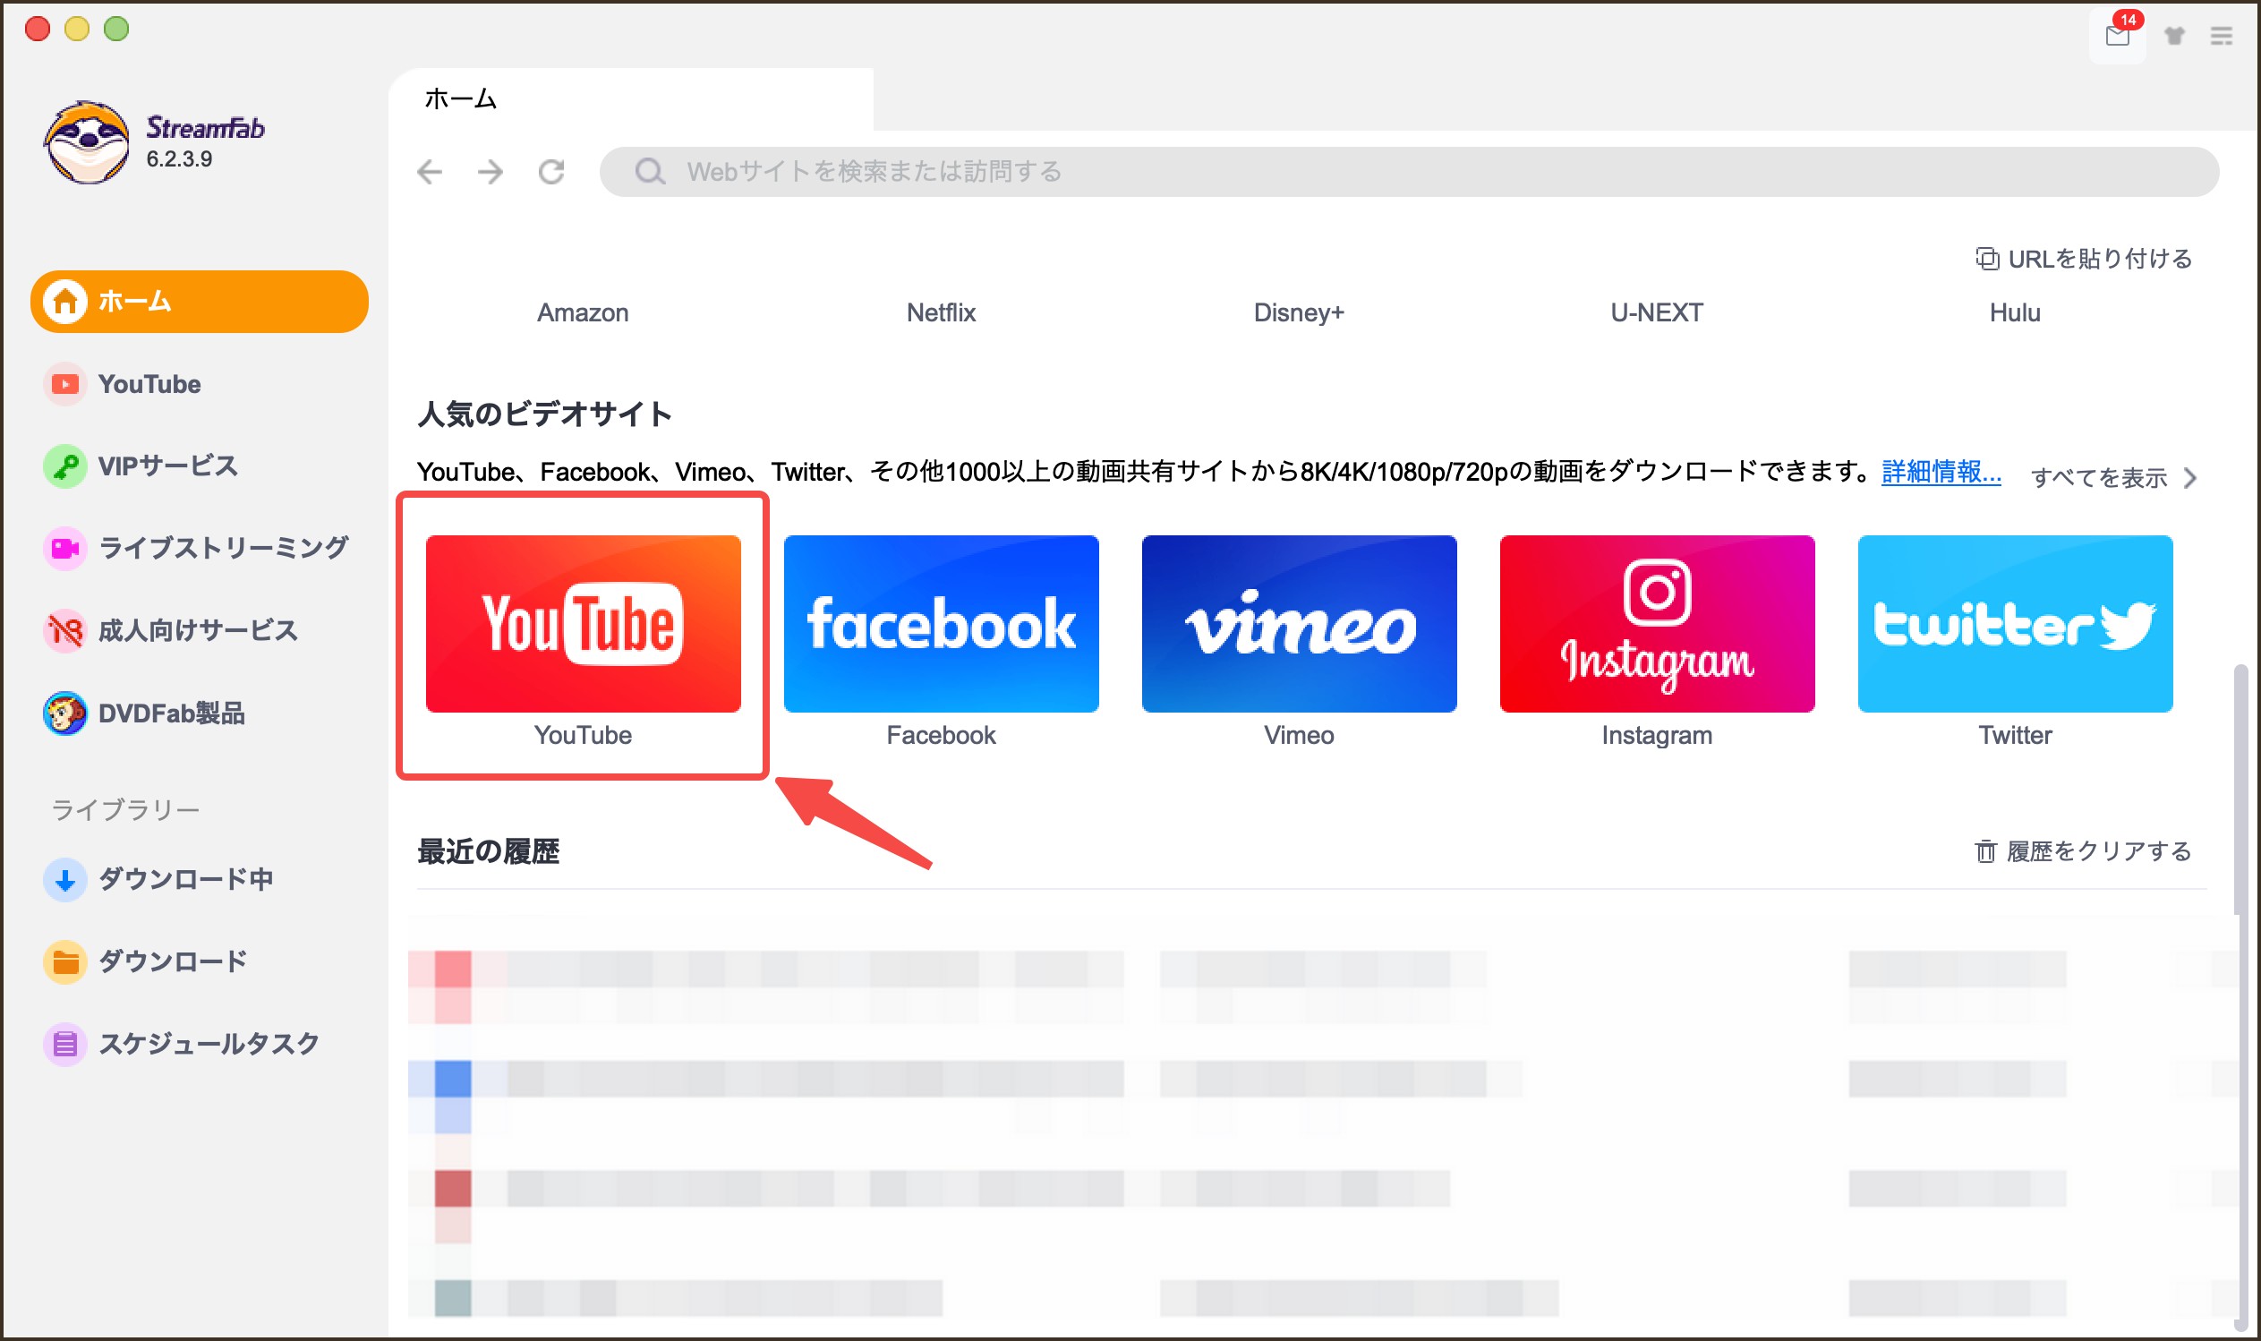Open the messages inbox icon with badge

click(x=2117, y=35)
